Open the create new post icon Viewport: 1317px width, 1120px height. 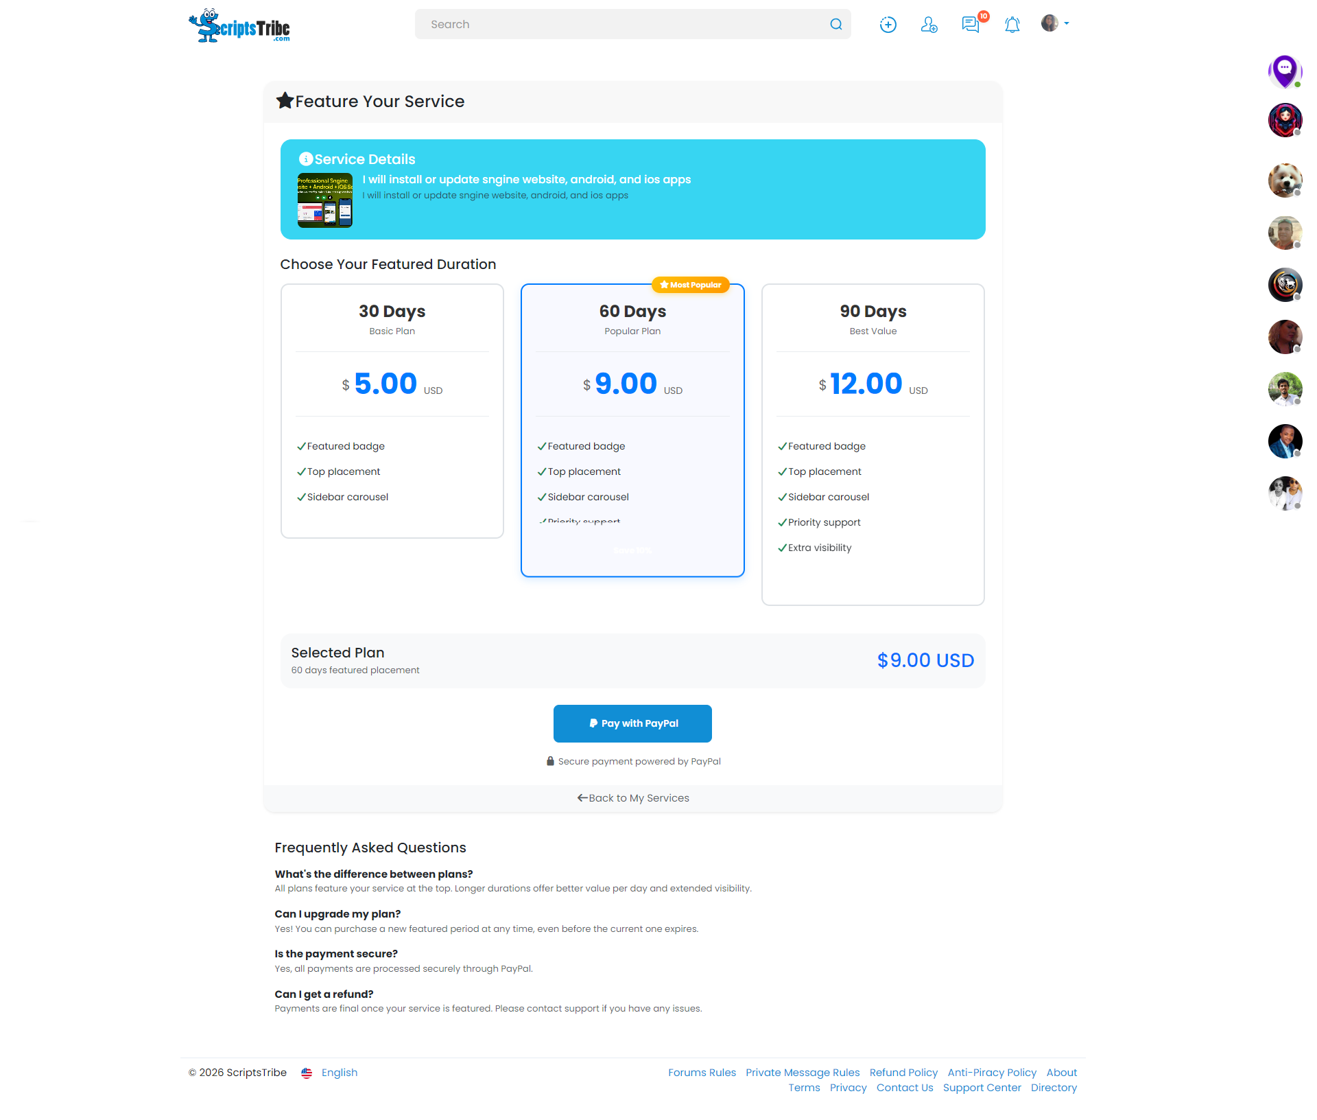point(888,24)
